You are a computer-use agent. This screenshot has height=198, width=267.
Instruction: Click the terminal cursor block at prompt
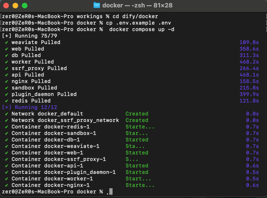point(111,191)
